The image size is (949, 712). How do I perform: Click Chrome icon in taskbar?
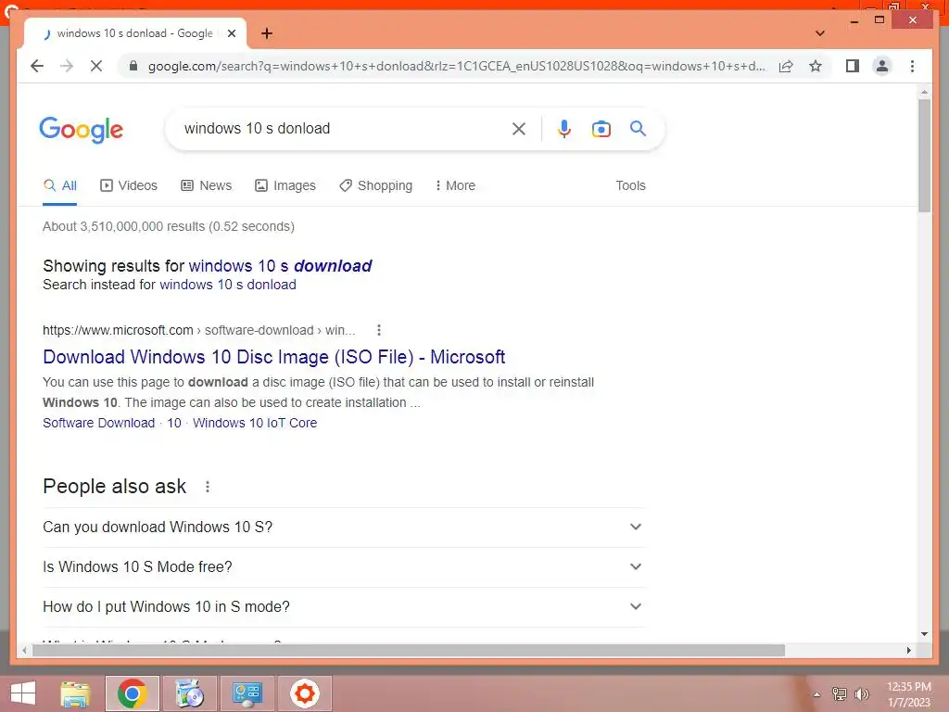tap(133, 693)
